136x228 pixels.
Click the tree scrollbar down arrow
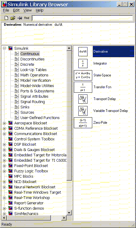pos(69,213)
